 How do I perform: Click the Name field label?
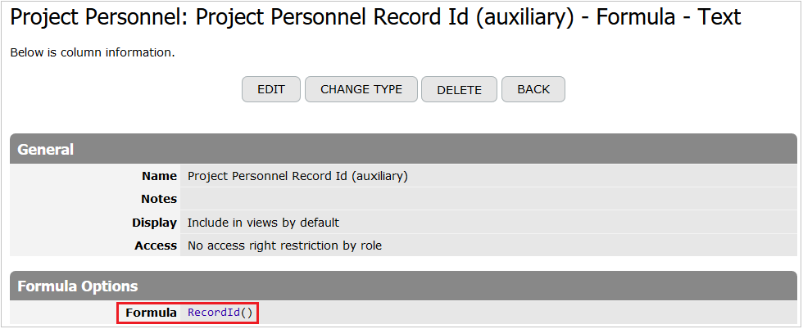pos(159,176)
